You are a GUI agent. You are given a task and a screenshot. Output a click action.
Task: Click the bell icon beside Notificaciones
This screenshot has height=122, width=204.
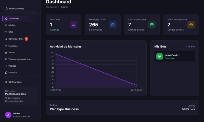(x=7, y=9)
